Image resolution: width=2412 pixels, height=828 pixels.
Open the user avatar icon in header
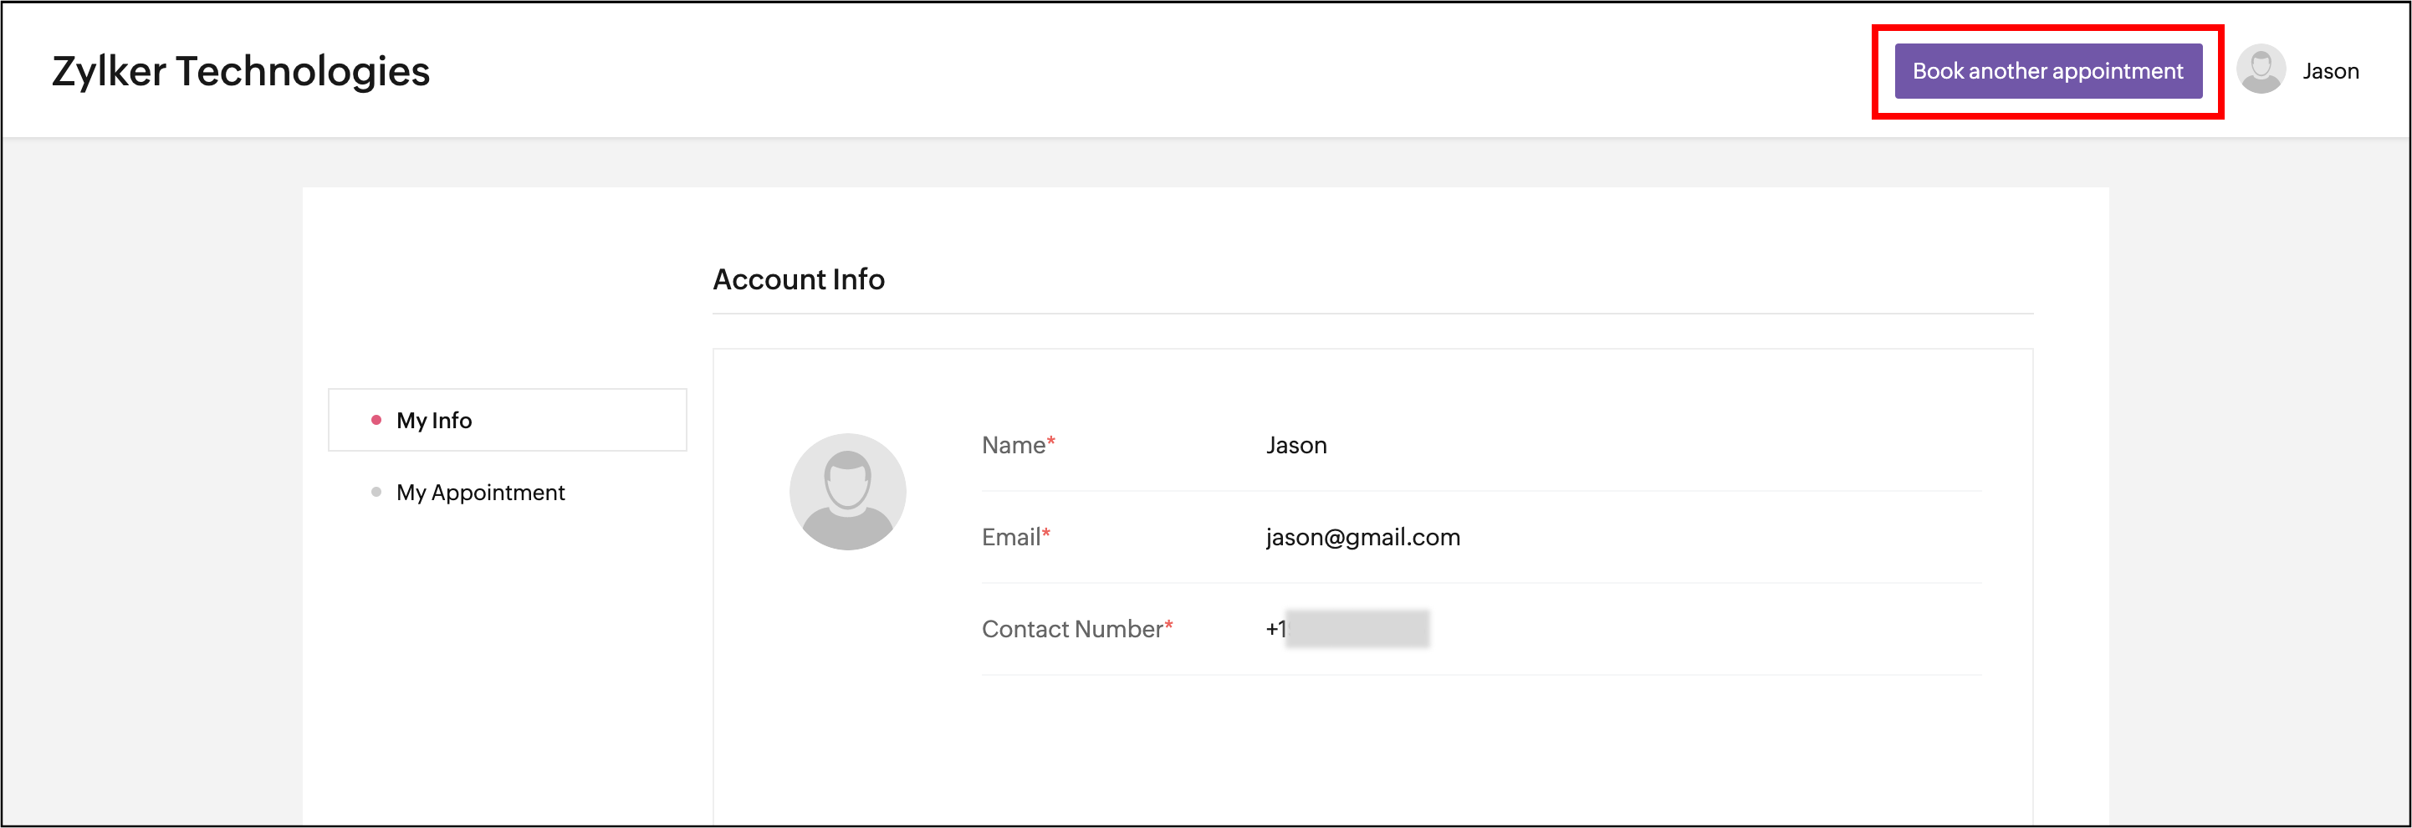point(2261,70)
